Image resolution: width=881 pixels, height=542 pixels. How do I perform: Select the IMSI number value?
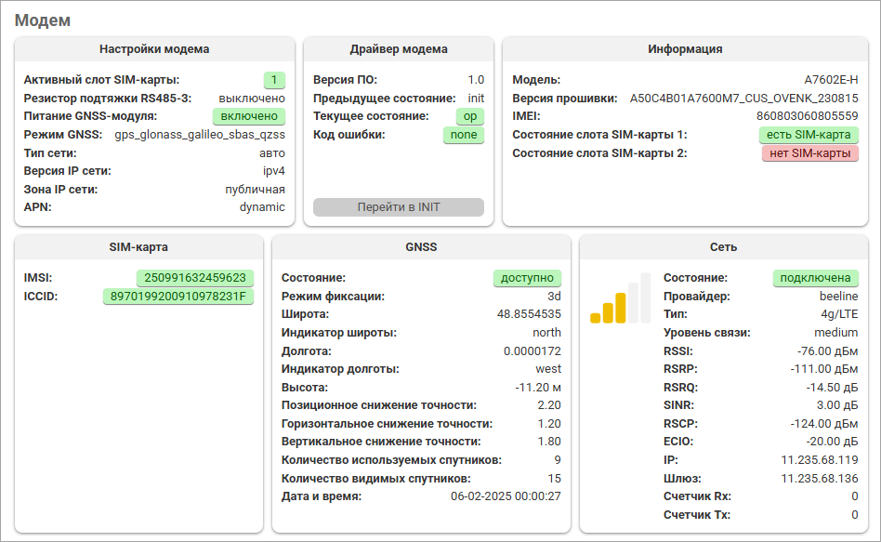coord(195,278)
